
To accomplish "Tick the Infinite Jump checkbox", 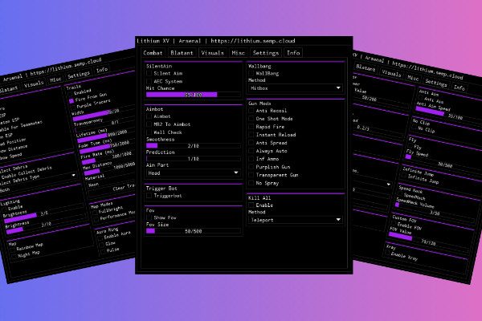I will (x=404, y=175).
